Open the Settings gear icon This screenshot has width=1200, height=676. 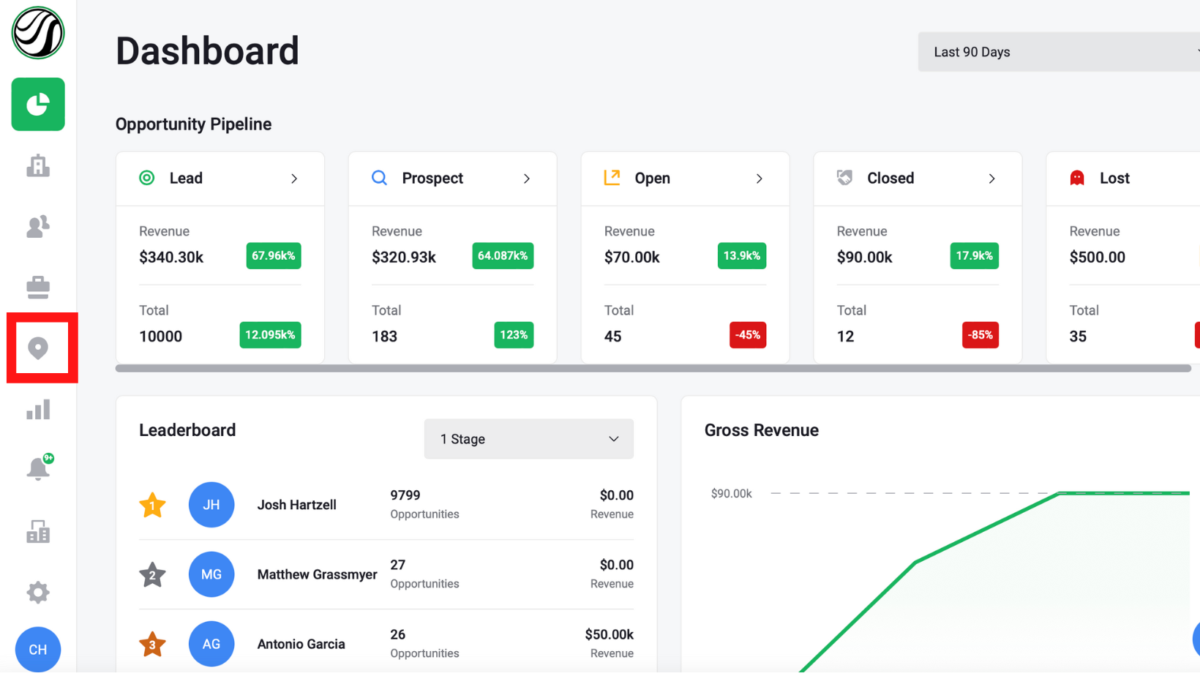[38, 592]
